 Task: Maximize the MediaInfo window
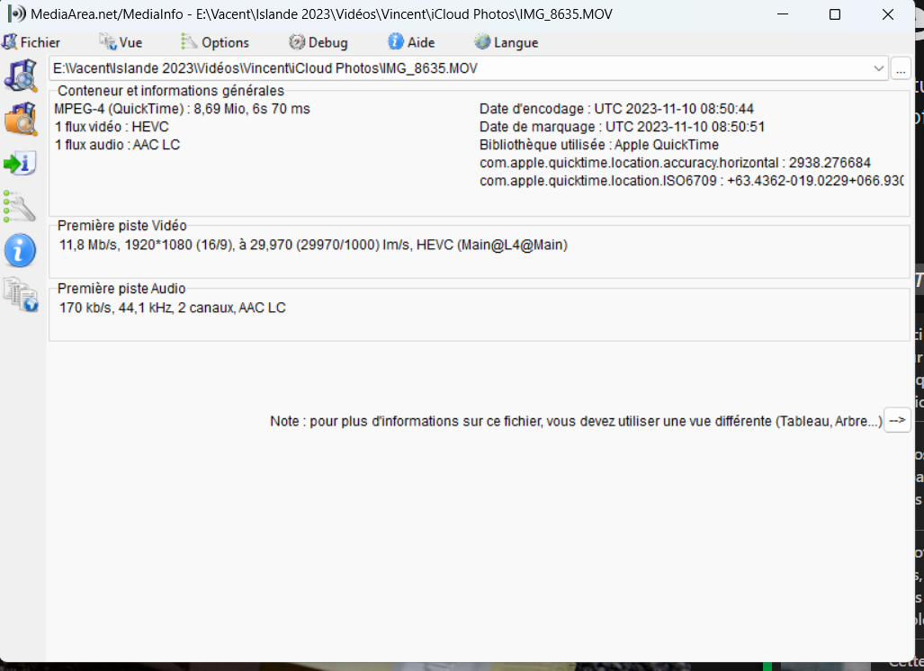point(834,14)
